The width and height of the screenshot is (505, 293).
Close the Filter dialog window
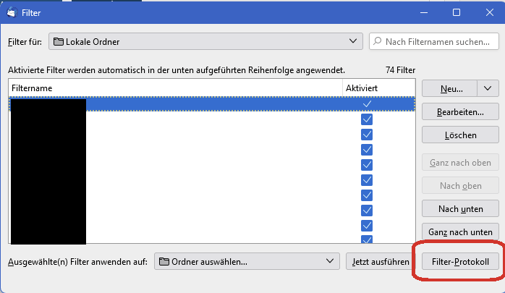click(x=488, y=12)
